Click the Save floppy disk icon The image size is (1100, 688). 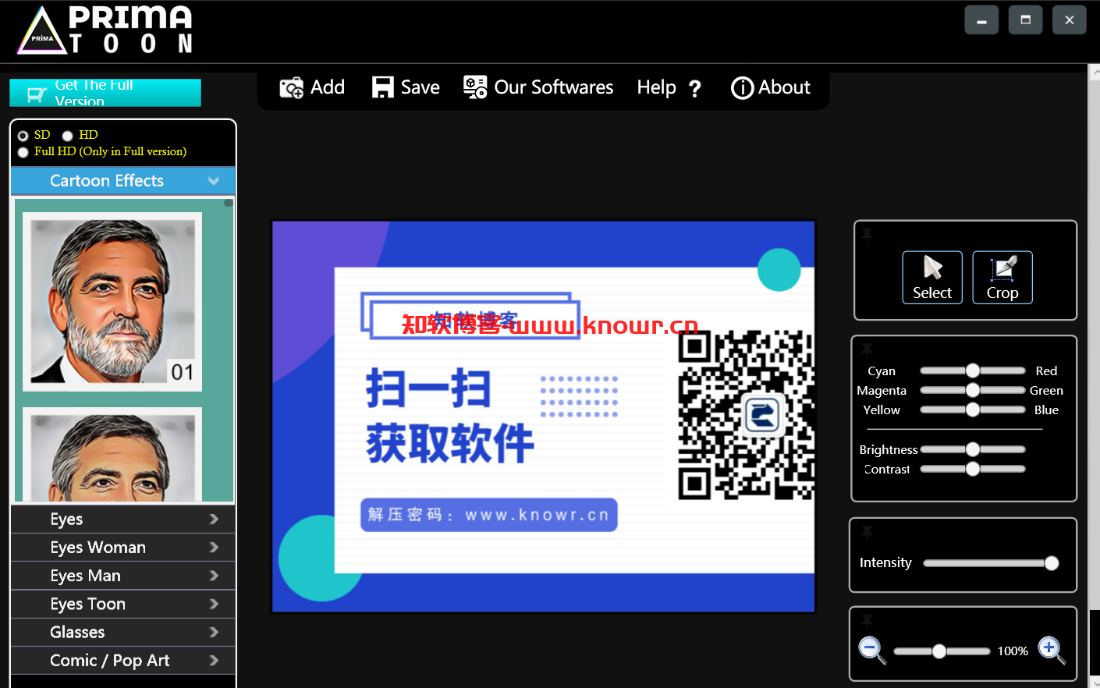coord(382,87)
